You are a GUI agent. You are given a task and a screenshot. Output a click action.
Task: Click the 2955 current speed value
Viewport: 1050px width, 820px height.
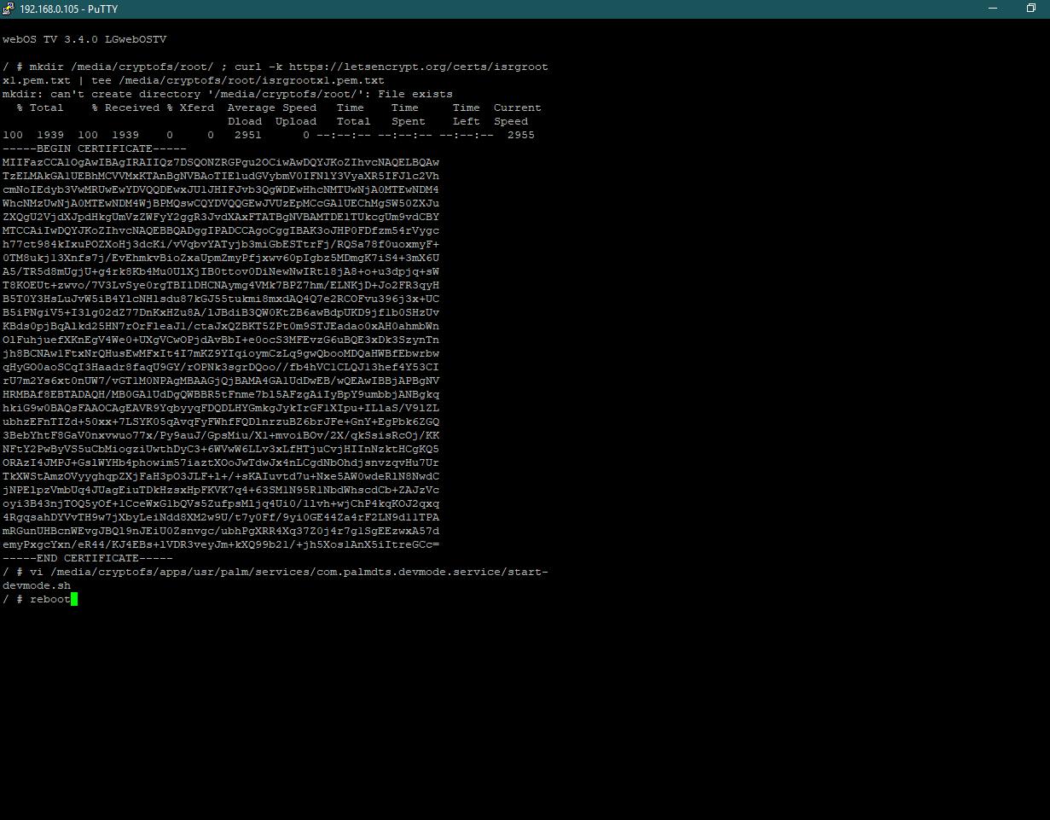tap(521, 135)
